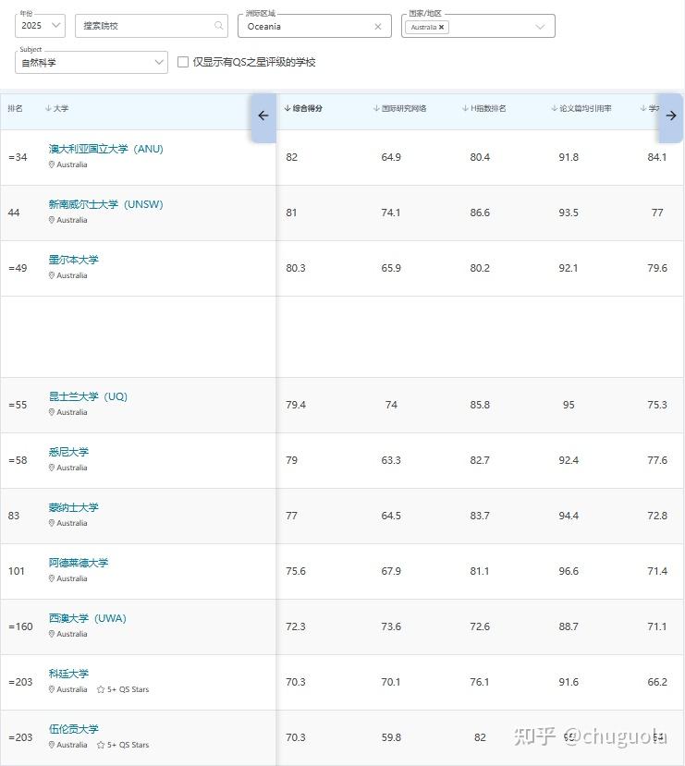This screenshot has width=685, height=766.
Task: Open 新南威尔士大学 (UNSW) link
Action: 105,204
